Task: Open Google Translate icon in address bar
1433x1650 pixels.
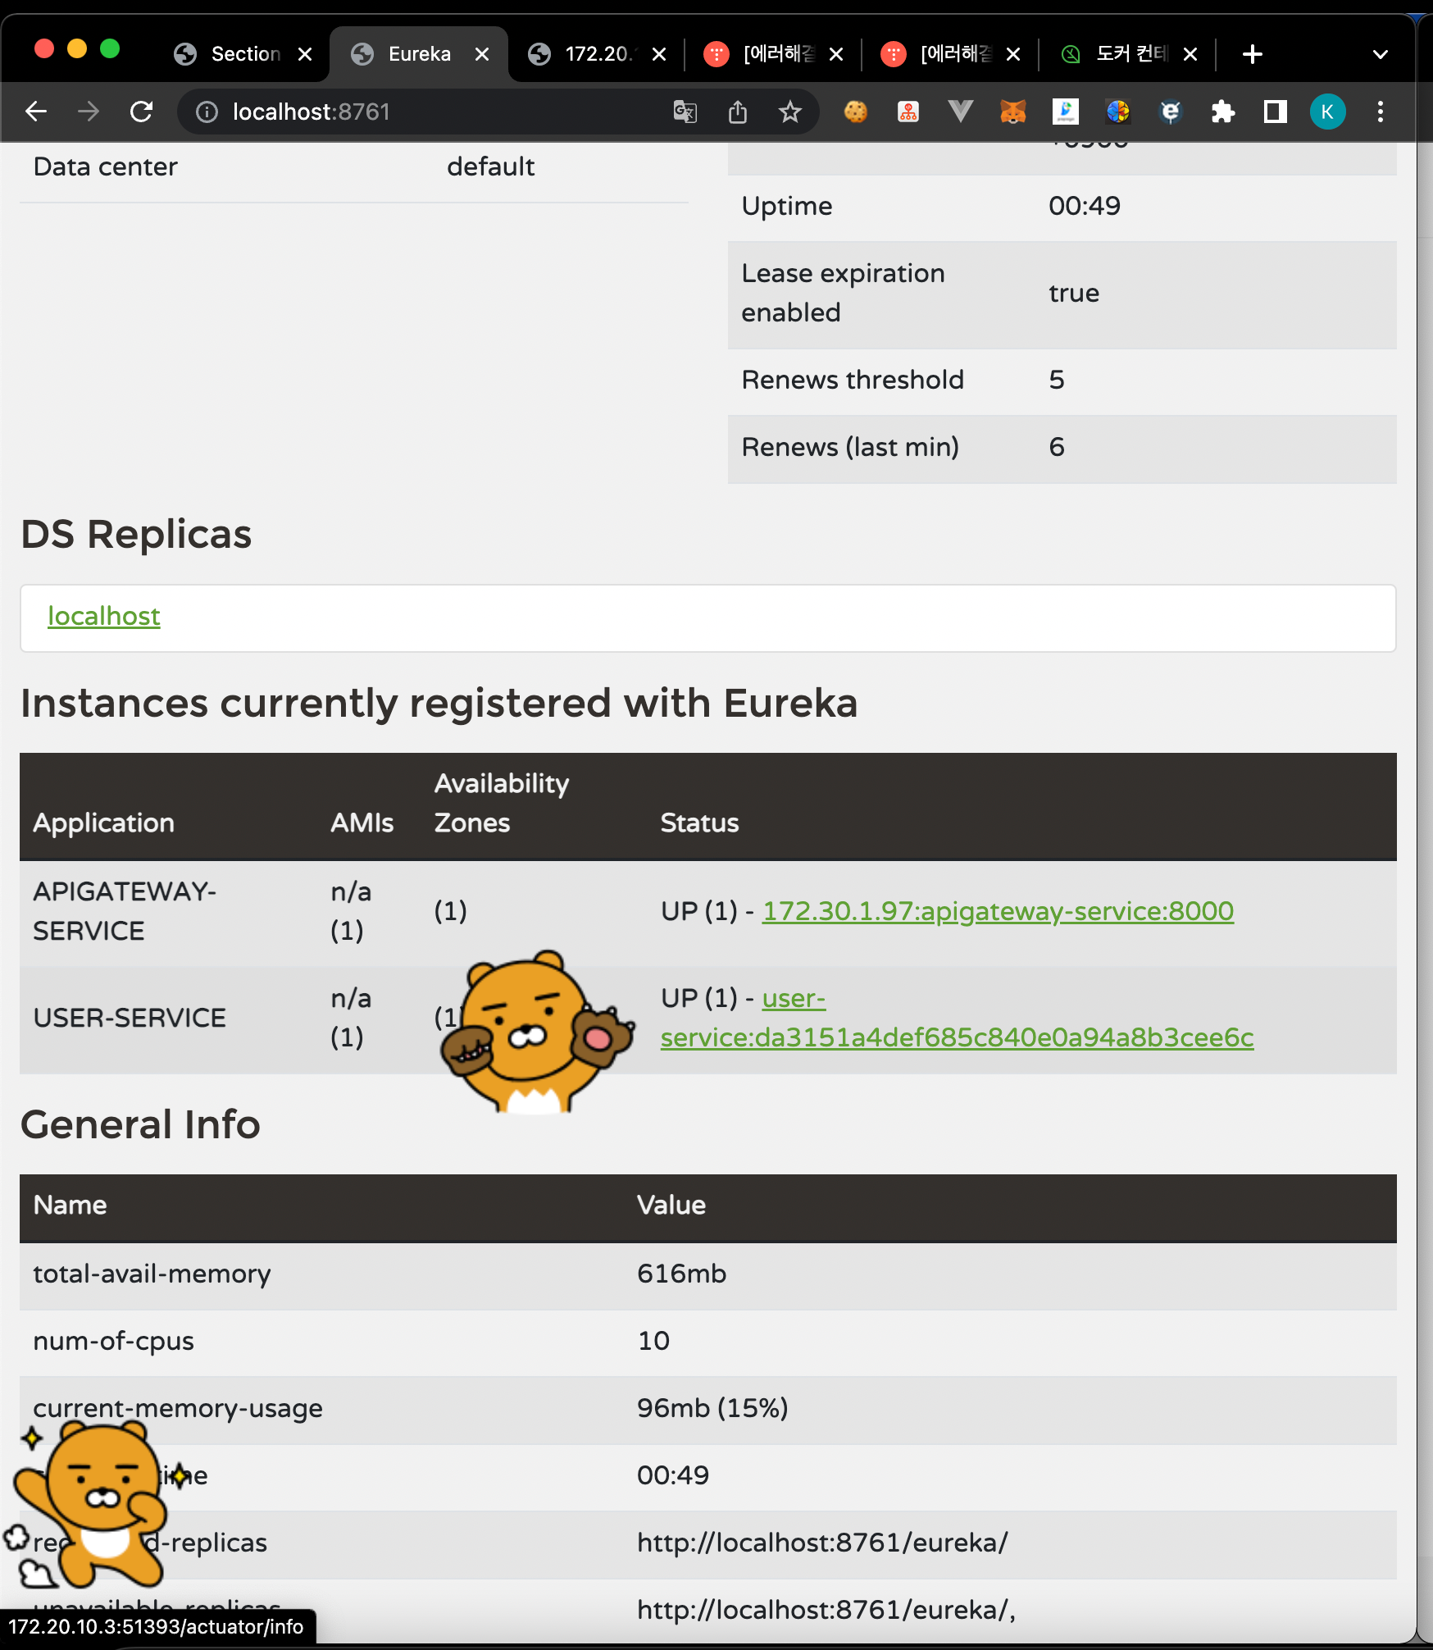Action: (685, 112)
